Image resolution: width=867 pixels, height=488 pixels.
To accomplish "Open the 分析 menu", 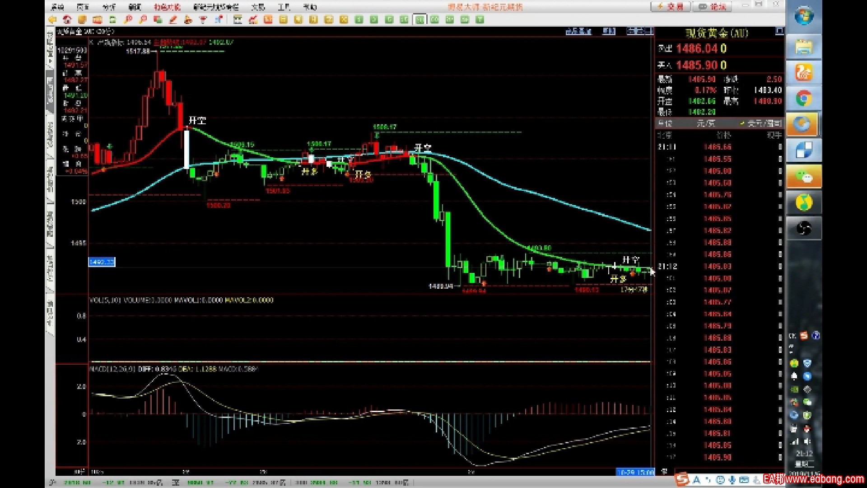I will coord(109,7).
